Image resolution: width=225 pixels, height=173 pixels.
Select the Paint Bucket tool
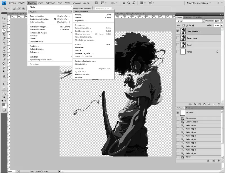(x=4, y=63)
